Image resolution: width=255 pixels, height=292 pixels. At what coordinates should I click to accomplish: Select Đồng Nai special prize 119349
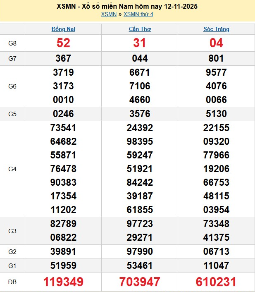[x=63, y=282]
